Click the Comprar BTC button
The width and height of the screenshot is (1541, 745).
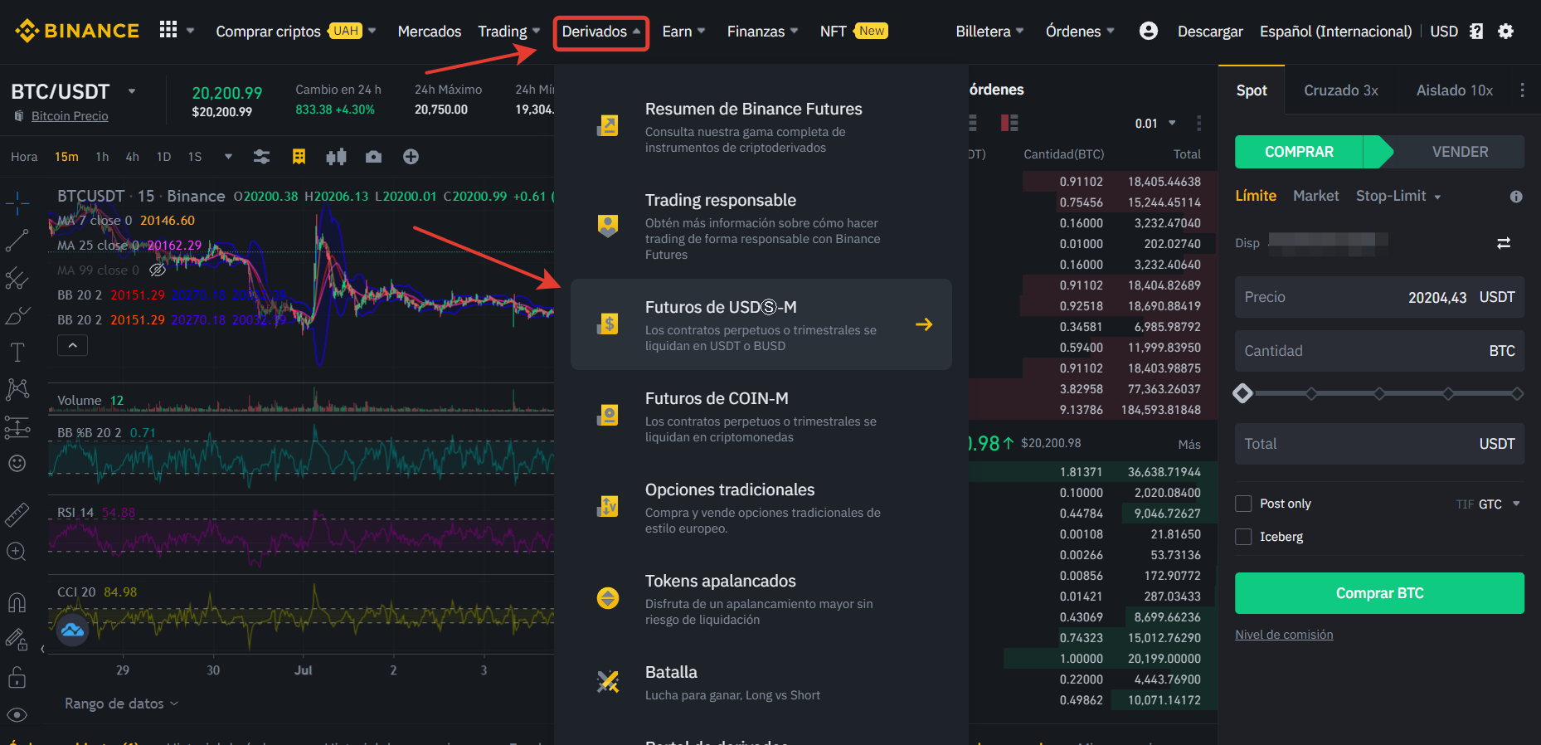tap(1379, 593)
